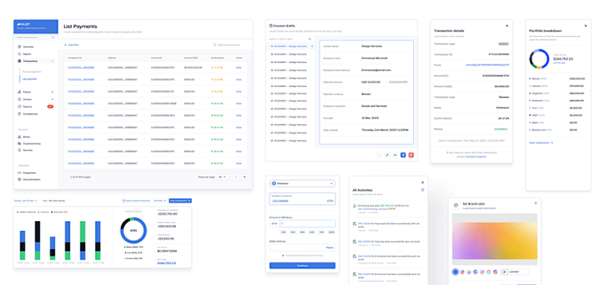Screen dimensions: 601x285
Task: Open the Sort by Last 30 days dropdown
Action: click(26, 200)
